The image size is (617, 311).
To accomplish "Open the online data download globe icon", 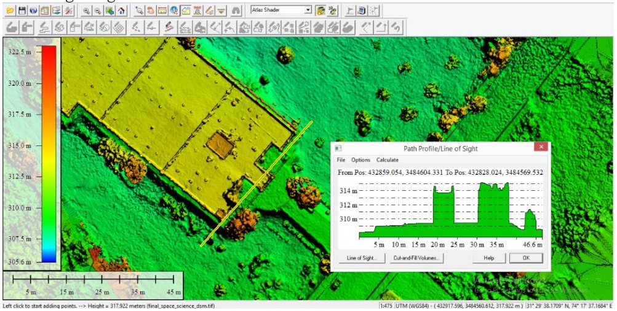I will click(x=34, y=10).
